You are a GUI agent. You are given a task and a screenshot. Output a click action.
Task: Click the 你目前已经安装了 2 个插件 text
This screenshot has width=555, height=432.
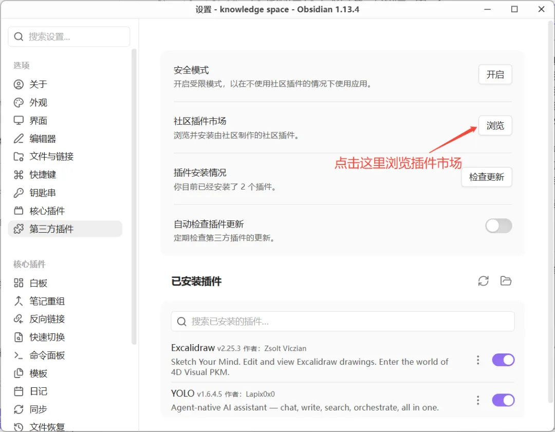(225, 187)
